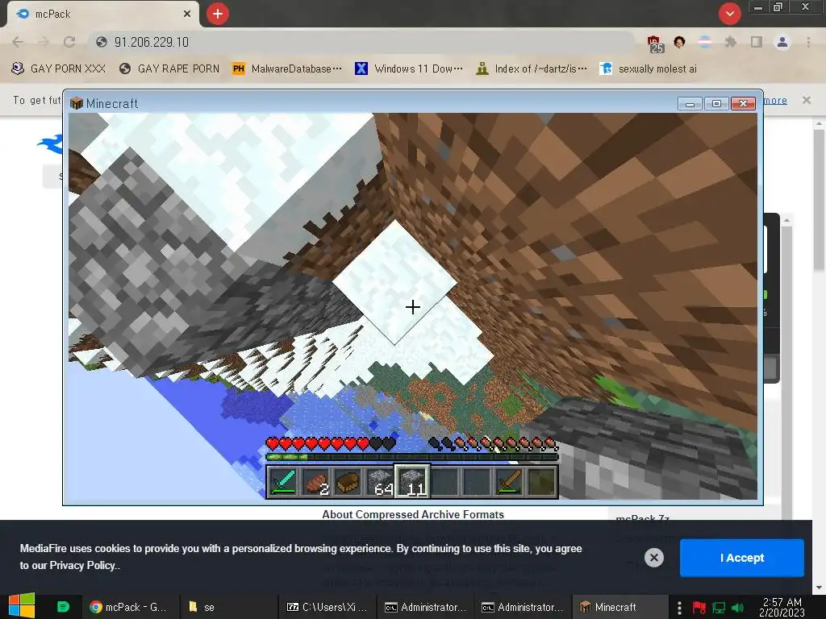Switch to Minecraft taskbar item
Image resolution: width=826 pixels, height=619 pixels.
[619, 607]
